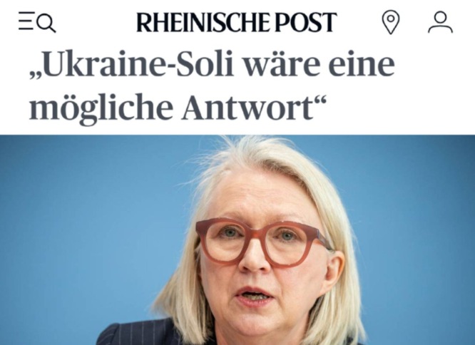Open the location pin for local news
Viewport: 475px width, 345px height.
pos(391,22)
